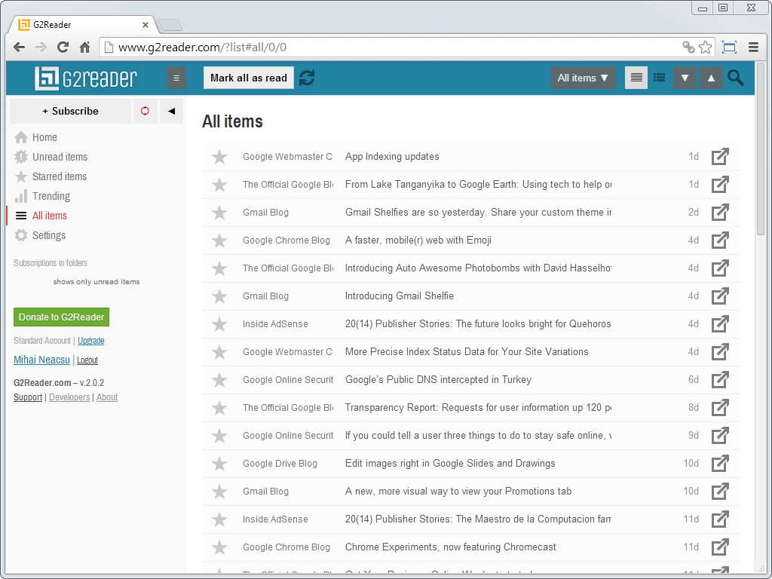Star the Introducing Gmail Shelfie item
This screenshot has height=579, width=772.
coord(219,296)
